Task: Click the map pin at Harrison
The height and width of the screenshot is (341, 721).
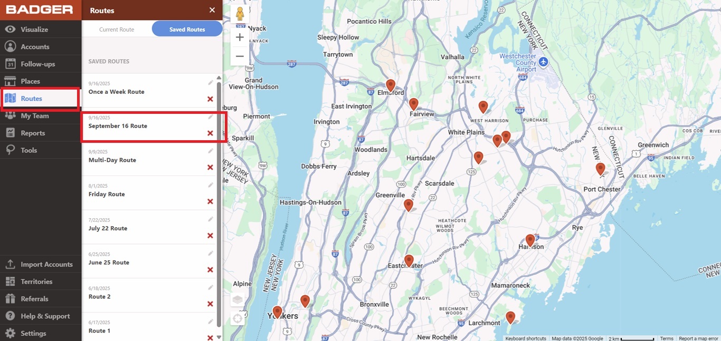Action: (x=530, y=240)
